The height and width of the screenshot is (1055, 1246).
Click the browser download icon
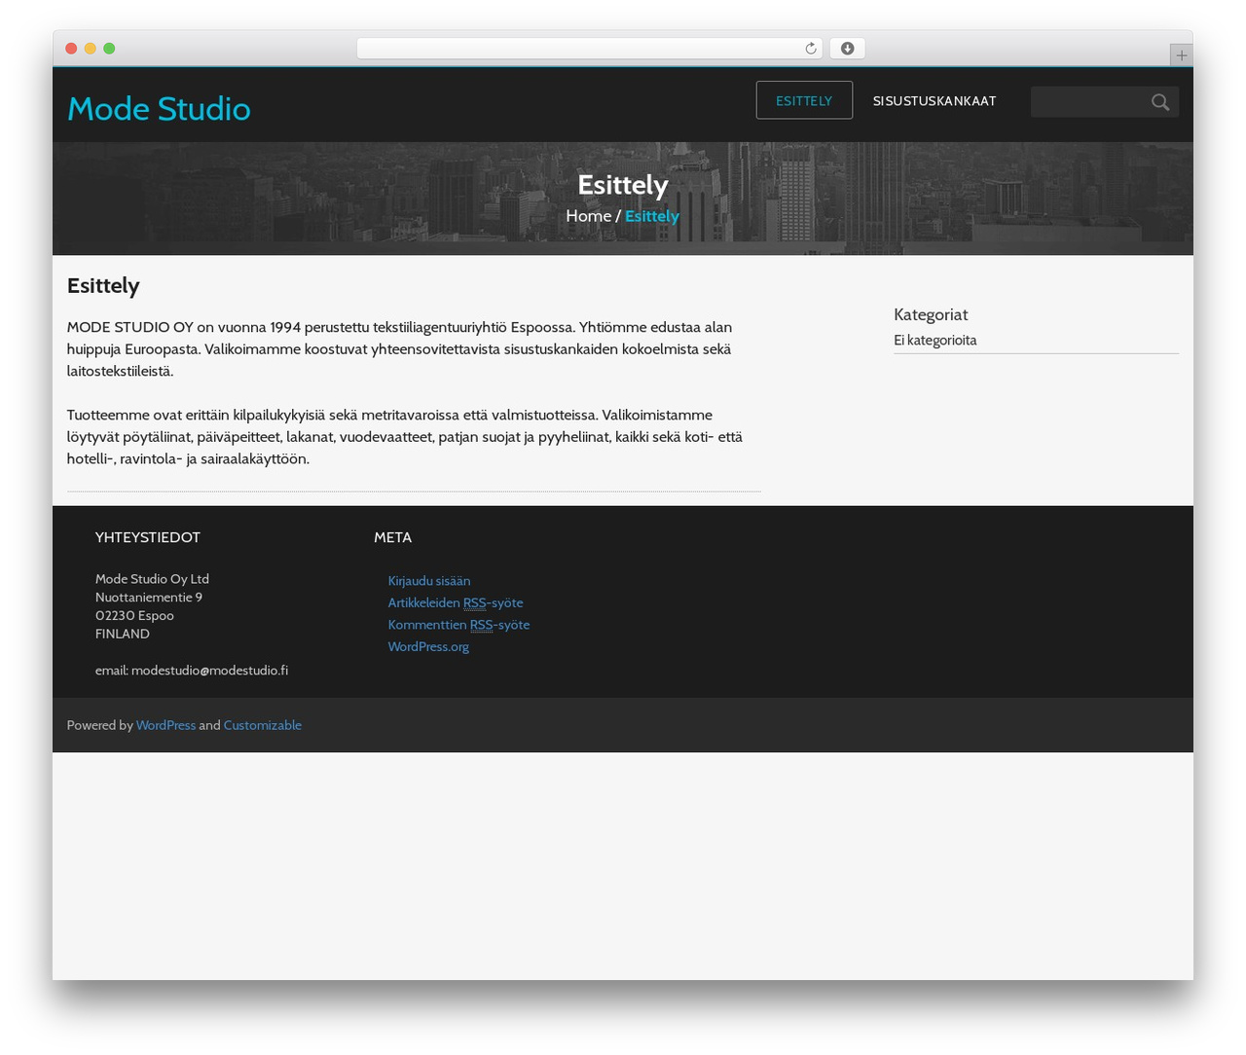pos(847,49)
